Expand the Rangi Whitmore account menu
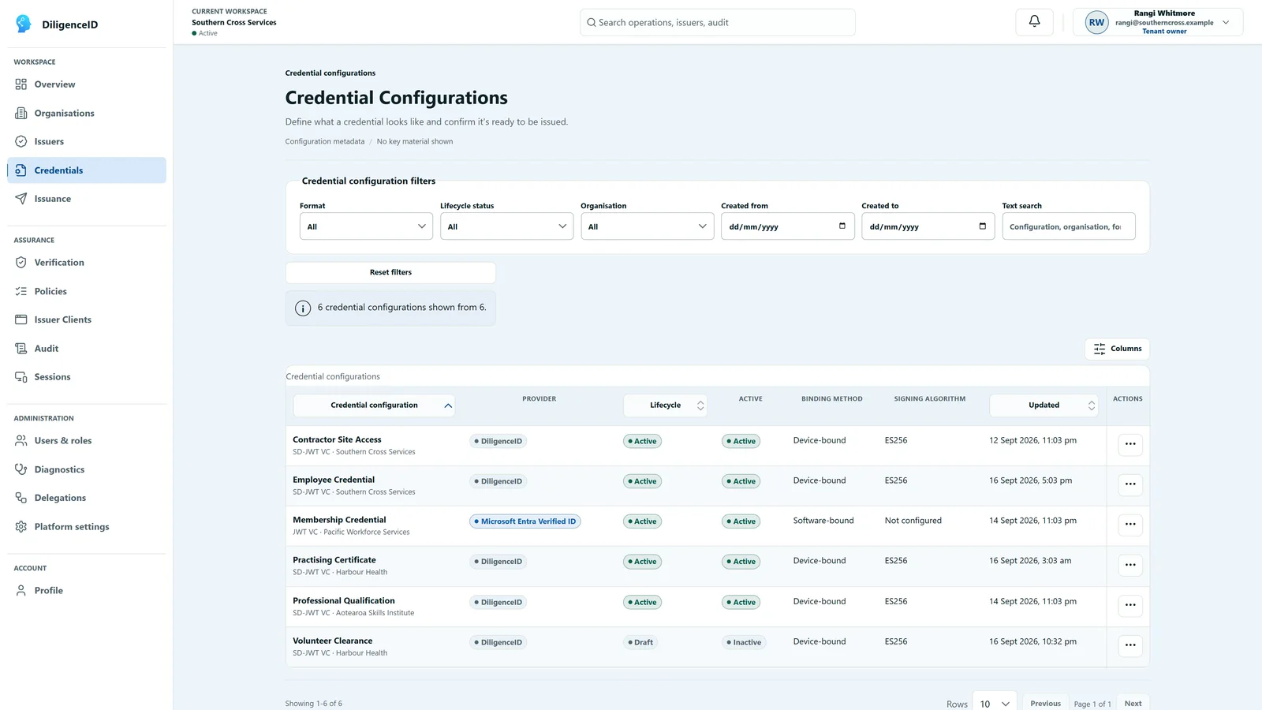The image size is (1262, 710). 1158,22
